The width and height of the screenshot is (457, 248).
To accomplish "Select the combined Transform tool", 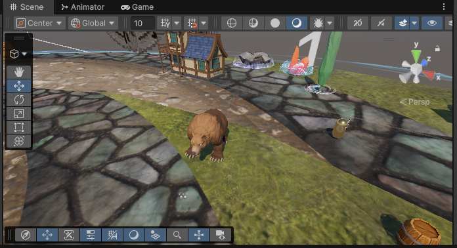I will pyautogui.click(x=19, y=141).
